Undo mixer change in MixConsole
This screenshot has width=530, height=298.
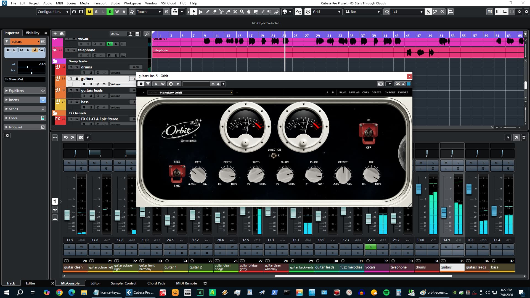66,137
